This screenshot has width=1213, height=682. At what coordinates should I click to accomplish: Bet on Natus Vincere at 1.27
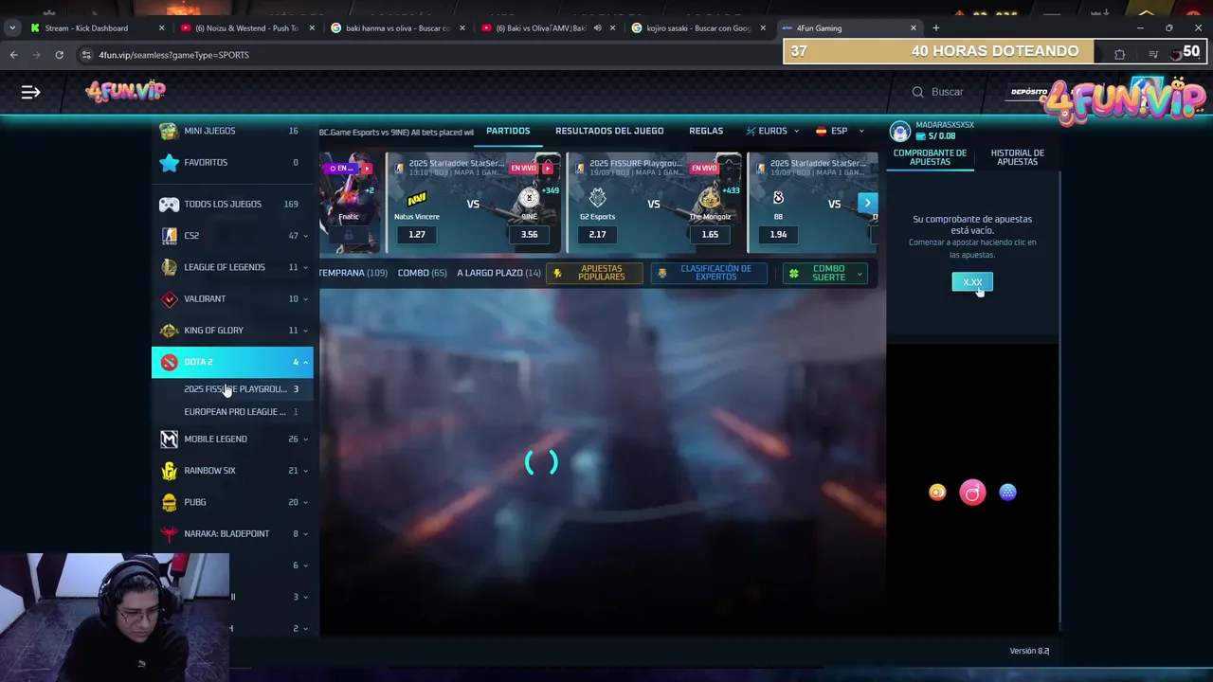pos(417,234)
